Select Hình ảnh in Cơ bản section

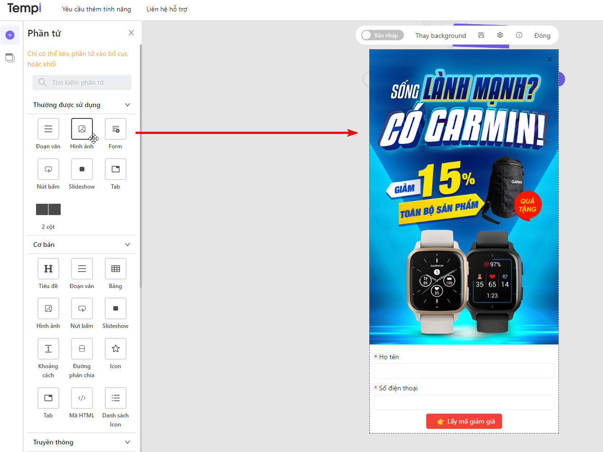click(x=48, y=308)
